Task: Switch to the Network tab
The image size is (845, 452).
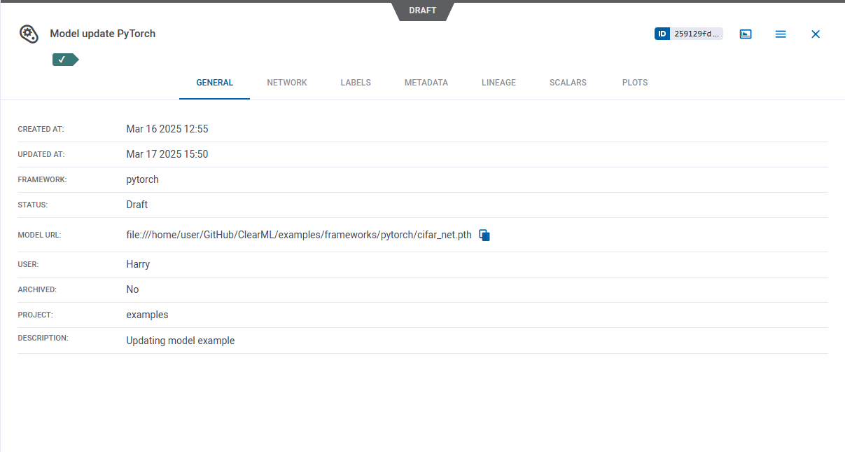Action: point(287,83)
